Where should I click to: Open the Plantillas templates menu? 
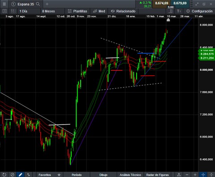77,11
